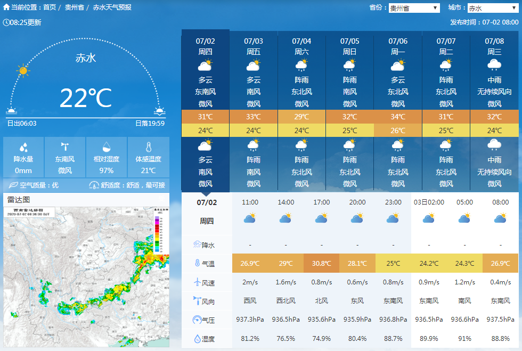Click the 81.2% humidity value
522x351 pixels.
250,339
